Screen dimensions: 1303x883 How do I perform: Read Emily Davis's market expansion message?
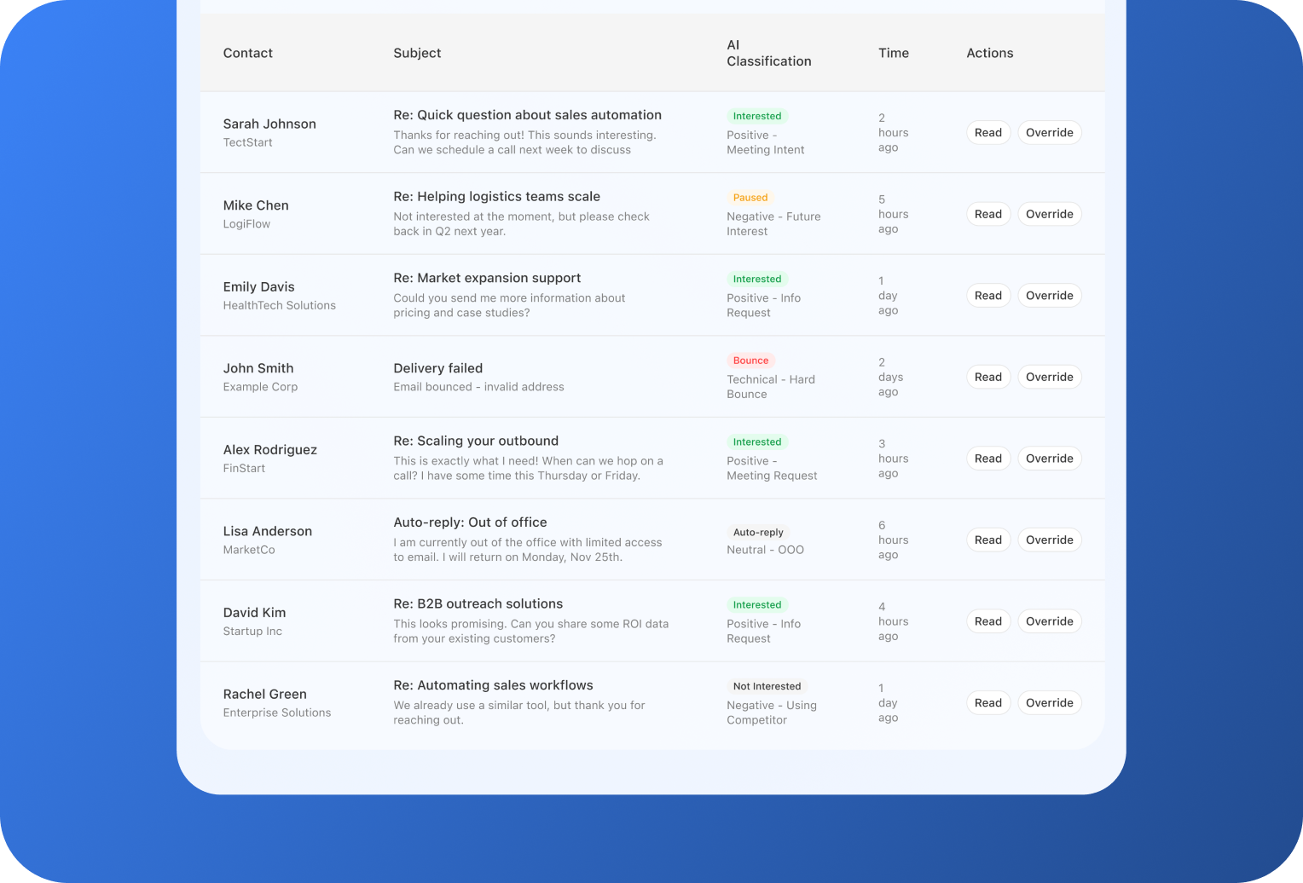pos(987,295)
